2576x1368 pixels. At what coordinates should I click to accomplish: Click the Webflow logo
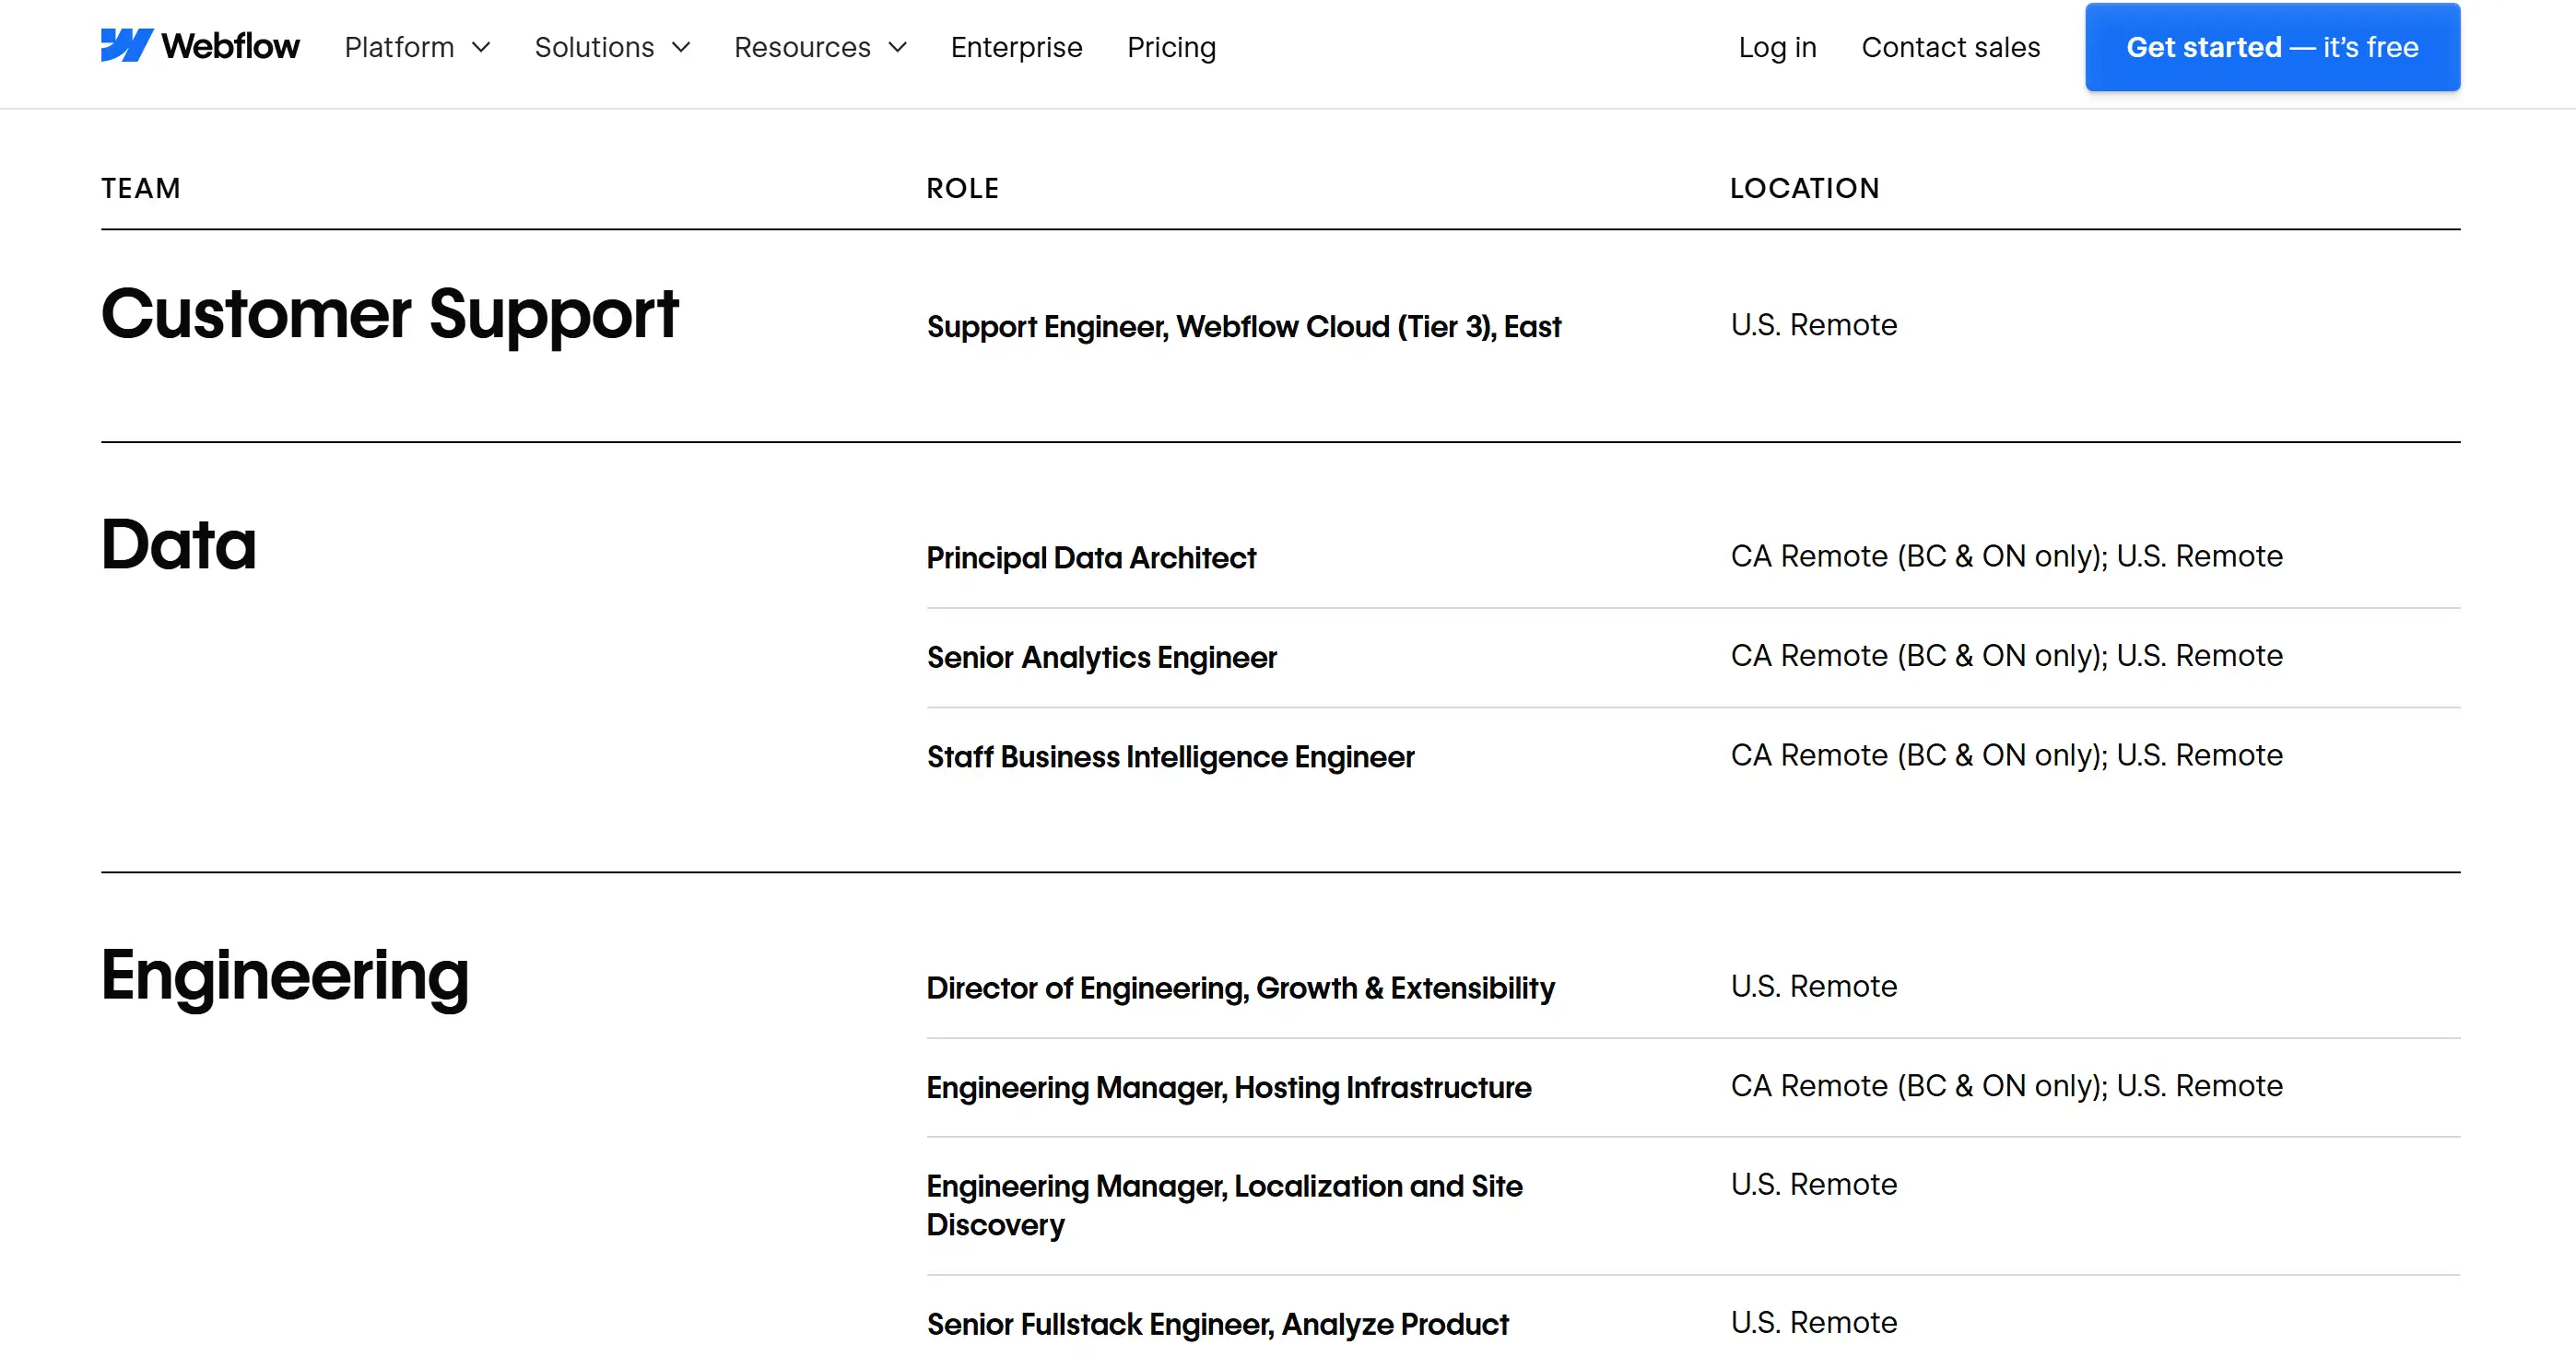(200, 46)
